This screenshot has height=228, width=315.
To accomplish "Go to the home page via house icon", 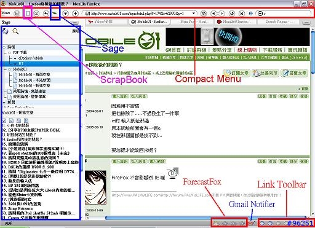I will (x=204, y=14).
